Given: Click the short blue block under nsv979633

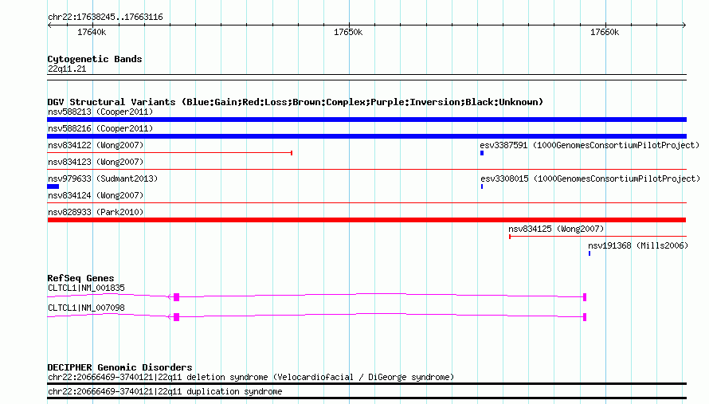Looking at the screenshot, I should 53,186.
